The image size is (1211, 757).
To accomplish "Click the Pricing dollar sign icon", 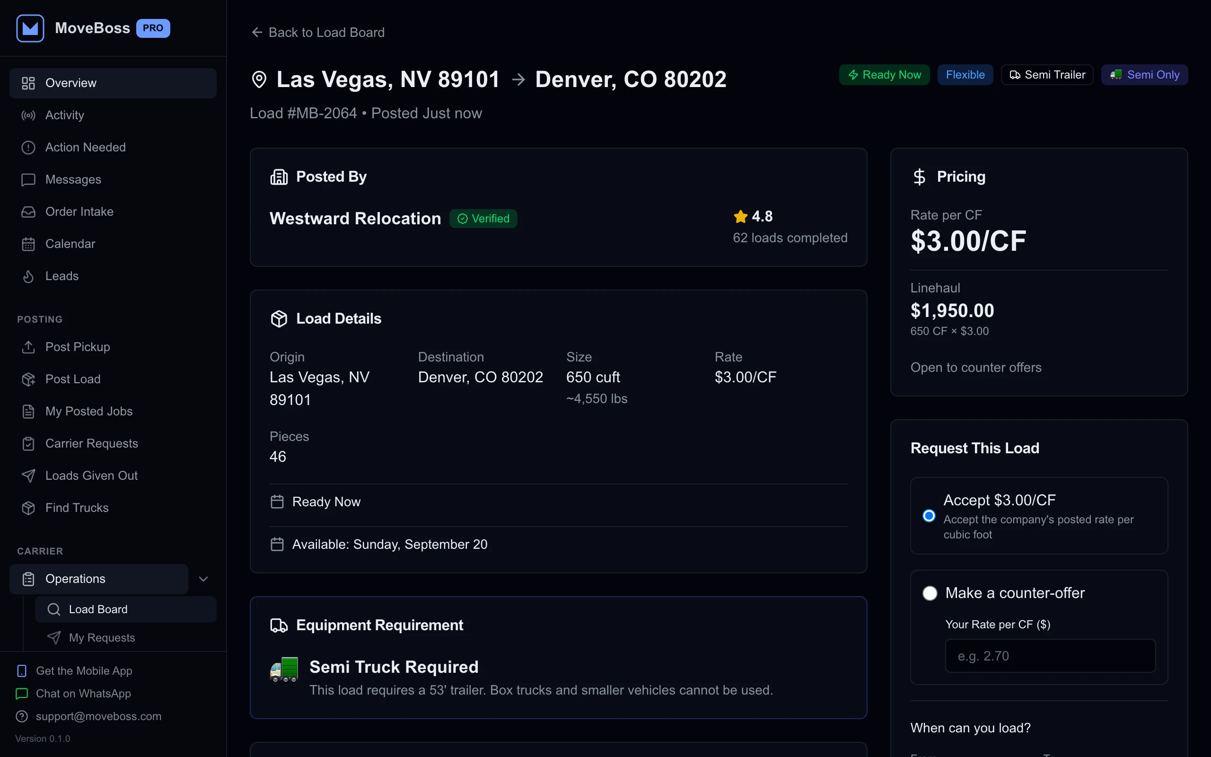I will 919,177.
